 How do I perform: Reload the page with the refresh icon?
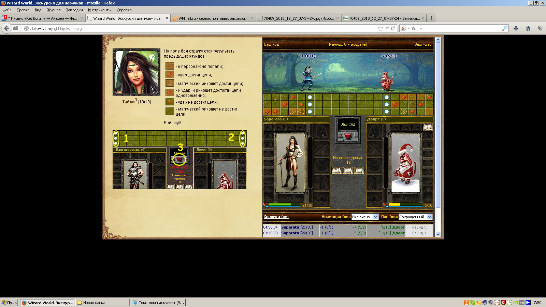pyautogui.click(x=393, y=28)
